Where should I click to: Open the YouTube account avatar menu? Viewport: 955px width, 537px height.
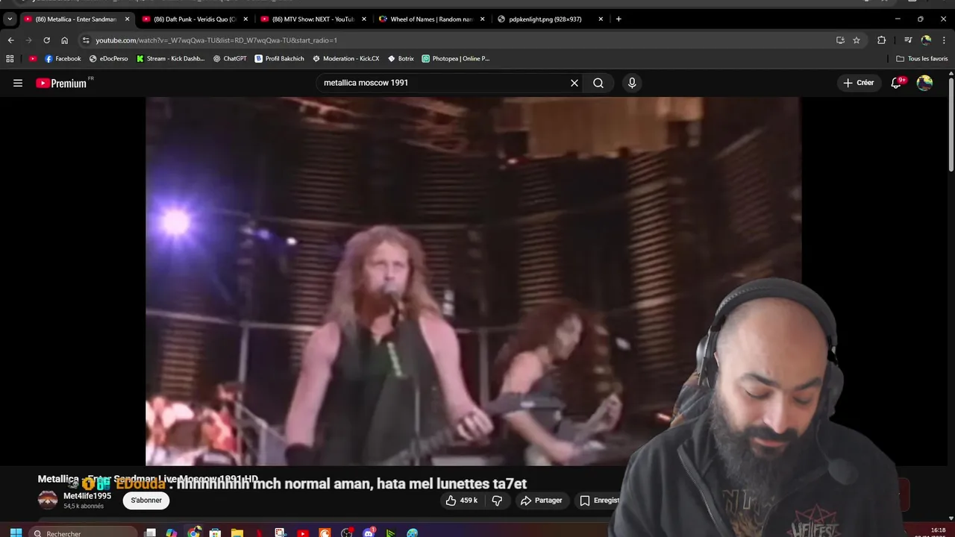924,83
